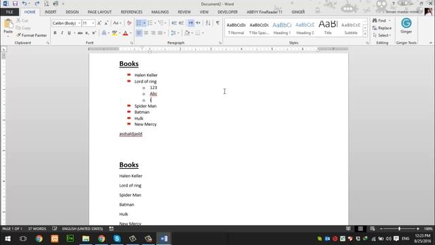Apply the Title style
The image size is (435, 245).
point(328,28)
